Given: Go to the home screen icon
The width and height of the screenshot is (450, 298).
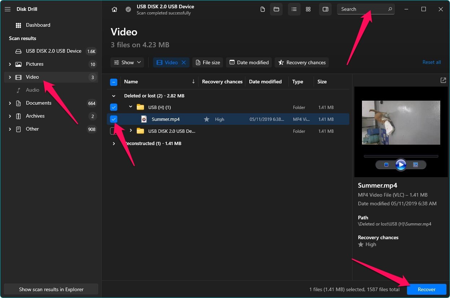Looking at the screenshot, I should pyautogui.click(x=114, y=9).
